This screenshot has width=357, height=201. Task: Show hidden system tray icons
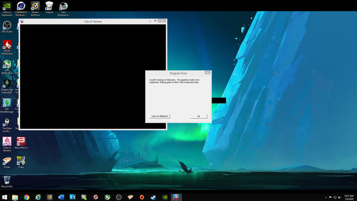point(326,197)
